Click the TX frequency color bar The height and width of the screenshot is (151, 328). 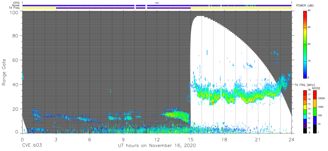click(305, 112)
